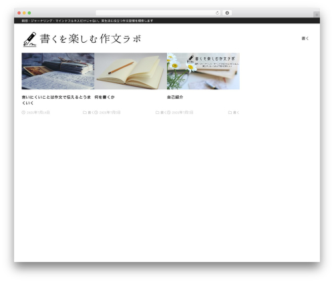The height and width of the screenshot is (282, 334).
Task: Click the date text 2025年7月5日
Action: (x=110, y=113)
